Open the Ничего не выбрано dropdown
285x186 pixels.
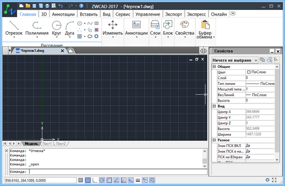235,60
